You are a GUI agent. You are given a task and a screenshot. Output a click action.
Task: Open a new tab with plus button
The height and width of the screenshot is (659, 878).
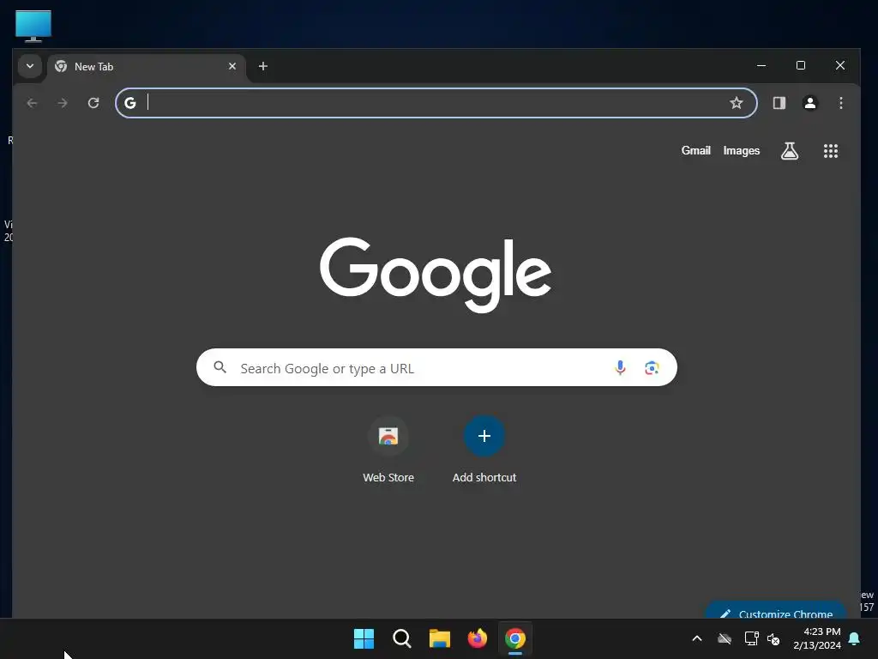coord(263,66)
